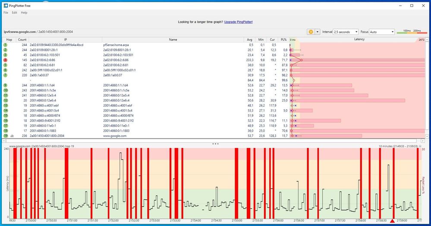Select hop 1 green circle icon
This screenshot has height=226, width=431.
click(6, 45)
